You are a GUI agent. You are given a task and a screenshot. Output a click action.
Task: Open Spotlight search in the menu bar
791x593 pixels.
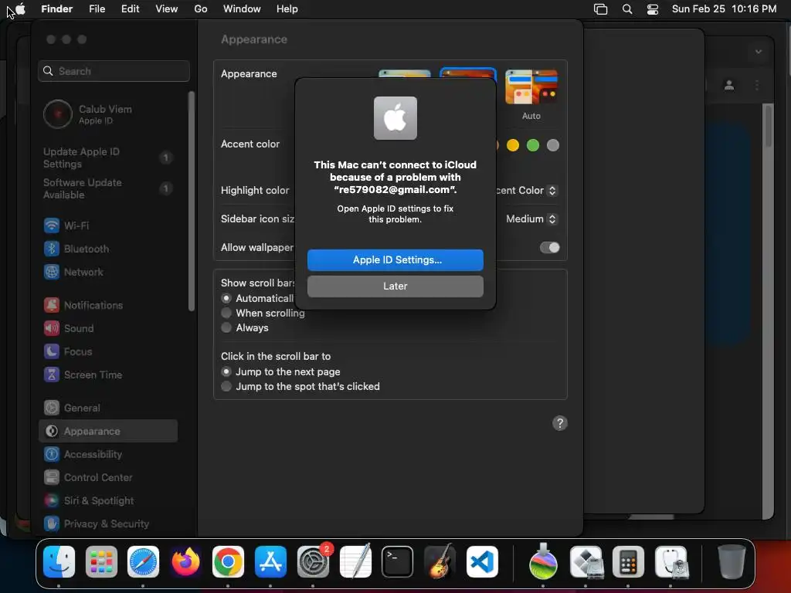(627, 9)
